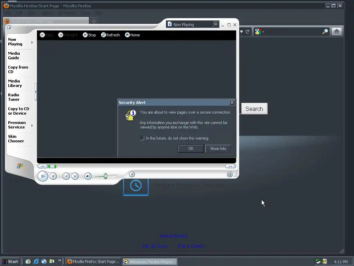Click the 4:11 PM taskbar clock
Screen dimensions: 354x266
click(x=341, y=262)
